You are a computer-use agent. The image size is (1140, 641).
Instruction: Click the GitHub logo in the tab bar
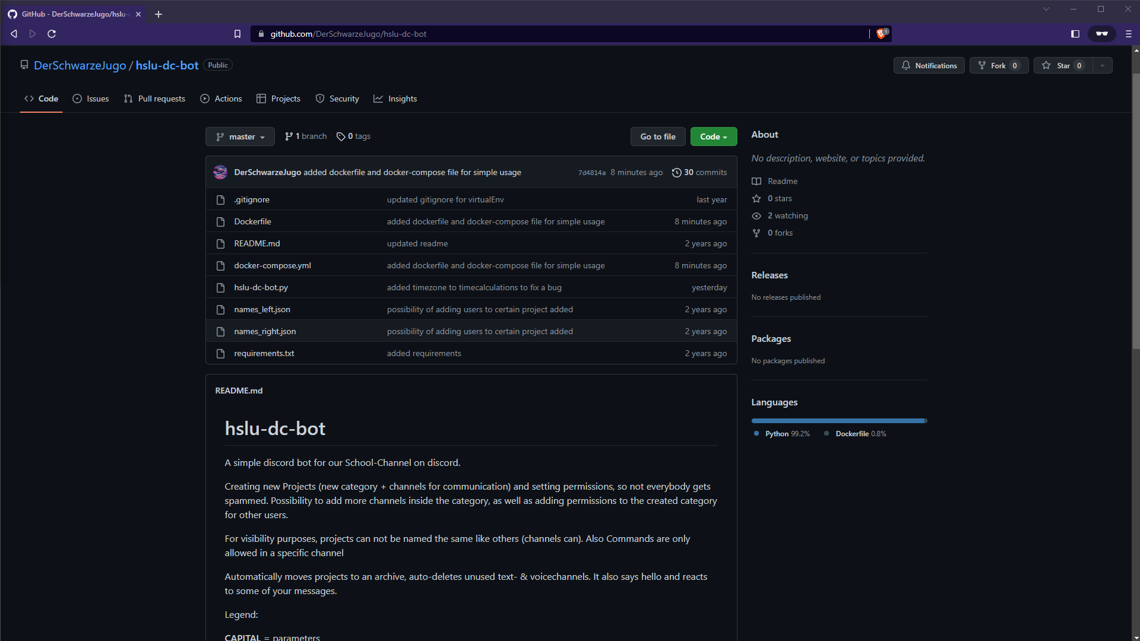(12, 14)
